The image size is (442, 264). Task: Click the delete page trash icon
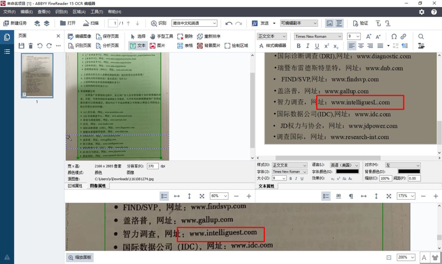(31, 46)
